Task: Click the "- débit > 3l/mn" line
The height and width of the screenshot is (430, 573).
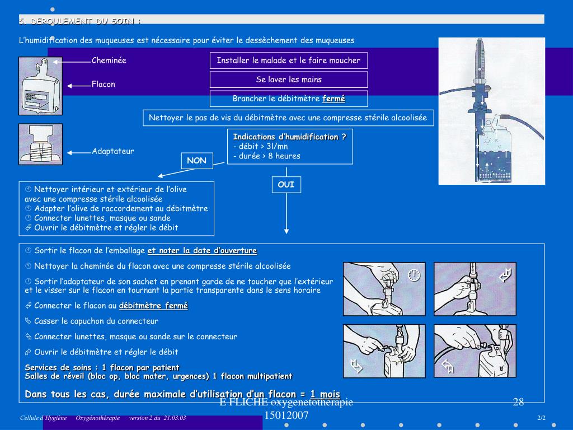Action: [x=261, y=146]
